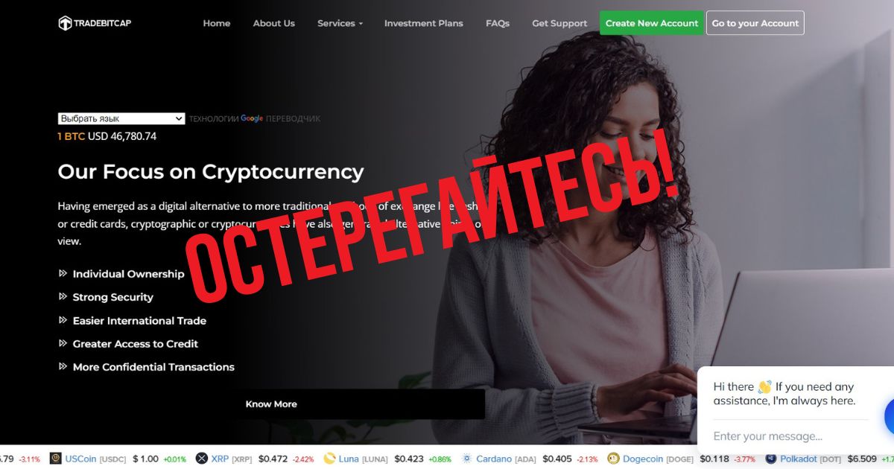The height and width of the screenshot is (469, 894).
Task: Open the language selection dropdown
Action: point(121,118)
